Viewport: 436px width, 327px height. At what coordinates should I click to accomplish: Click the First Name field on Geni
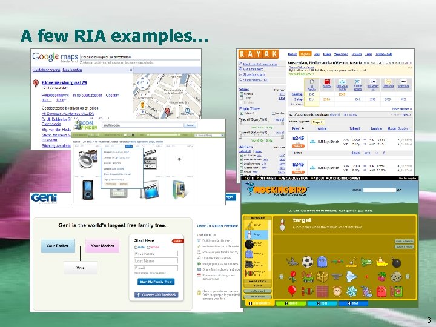tap(156, 254)
